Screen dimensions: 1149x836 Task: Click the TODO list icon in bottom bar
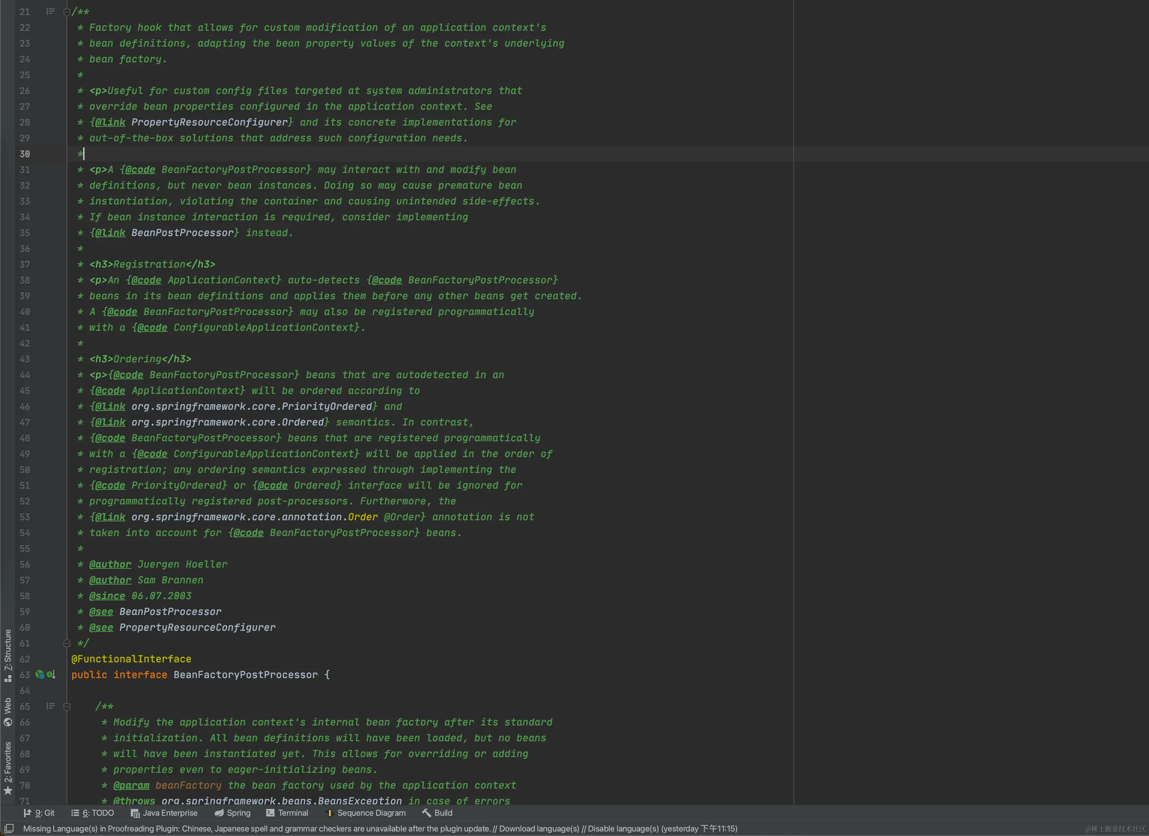pyautogui.click(x=75, y=813)
